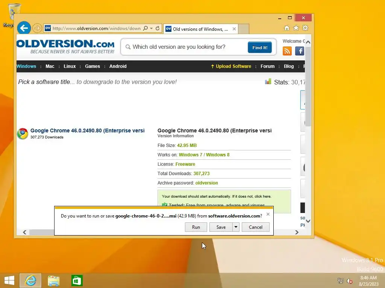Refresh the page with the reload icon
Viewport: 385px width, 288px height.
coord(158,28)
